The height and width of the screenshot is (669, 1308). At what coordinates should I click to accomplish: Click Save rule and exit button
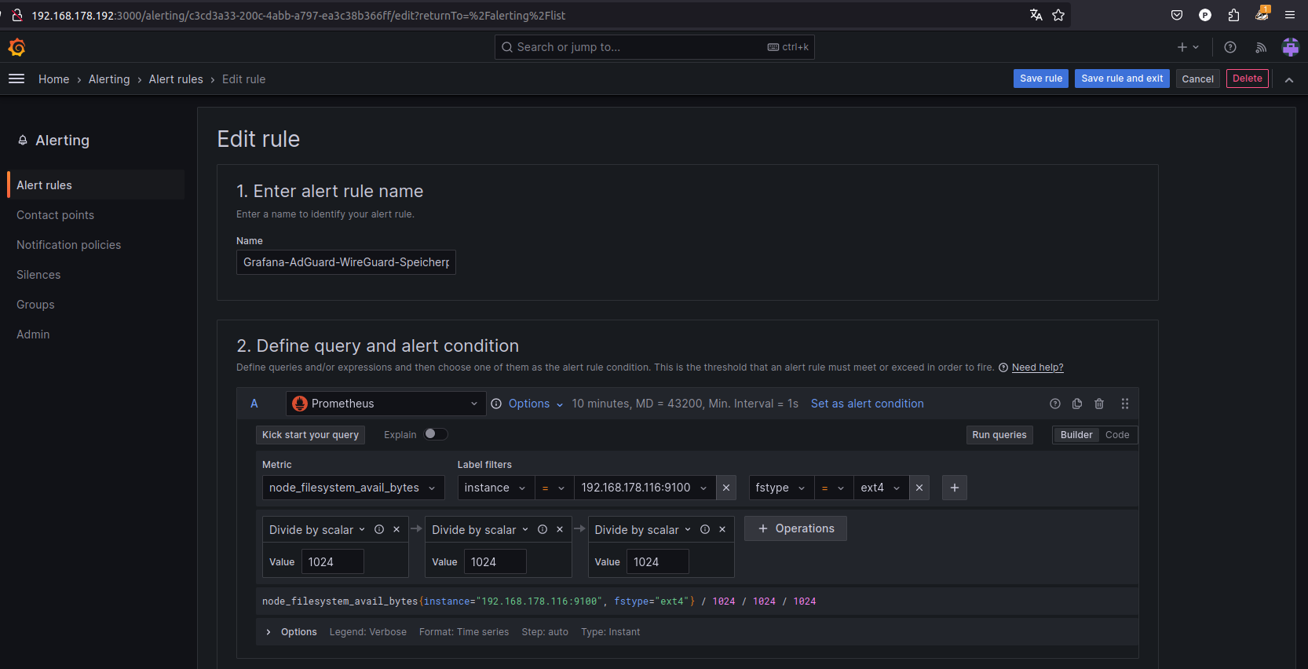click(1121, 79)
